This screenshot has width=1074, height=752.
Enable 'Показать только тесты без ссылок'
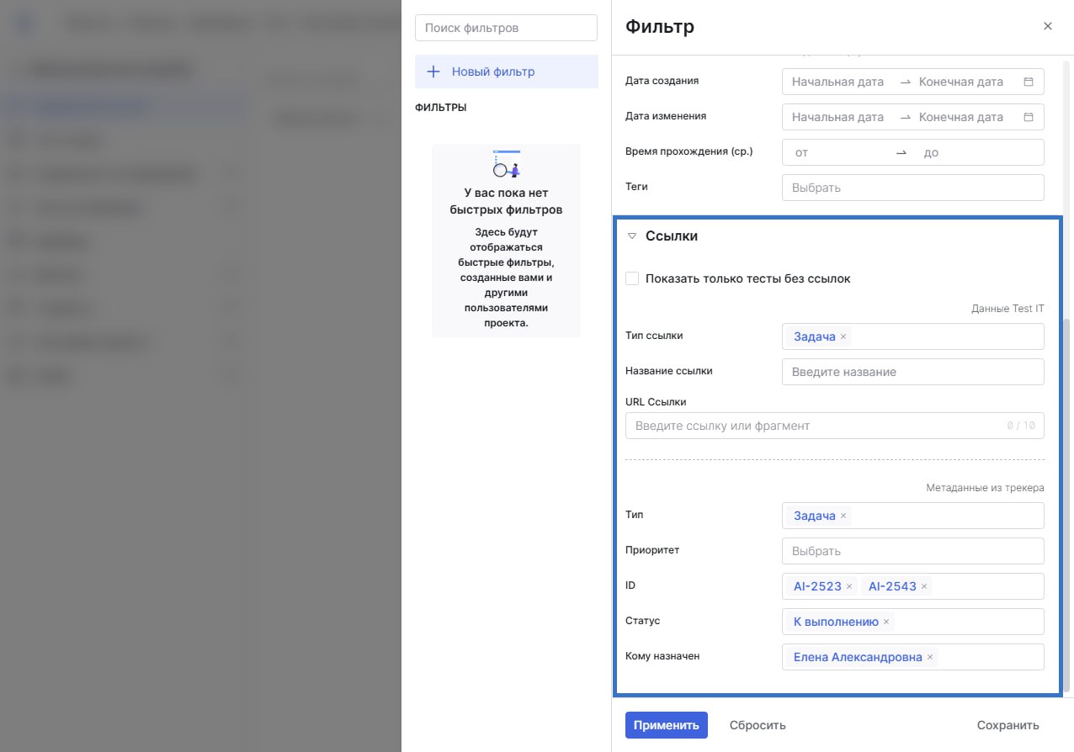tap(632, 278)
